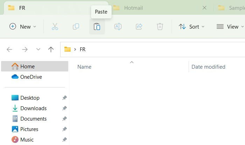Screen dimensions: 245x145
Task: Unpin Downloads using its pin icon
Action: coord(64,108)
